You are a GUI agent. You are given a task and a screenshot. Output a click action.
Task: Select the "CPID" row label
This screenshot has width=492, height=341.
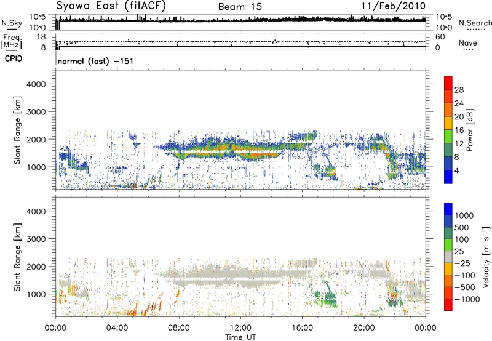(x=14, y=58)
